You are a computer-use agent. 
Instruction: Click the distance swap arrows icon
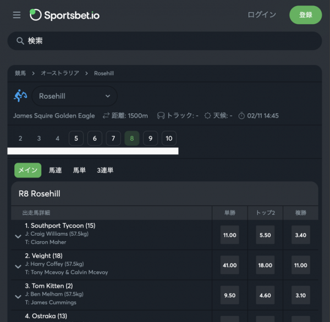point(106,116)
